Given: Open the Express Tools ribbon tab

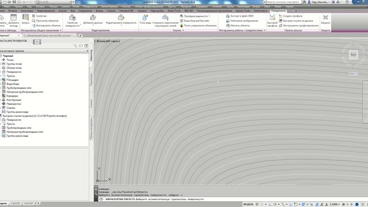Looking at the screenshot, I should coord(243,11).
